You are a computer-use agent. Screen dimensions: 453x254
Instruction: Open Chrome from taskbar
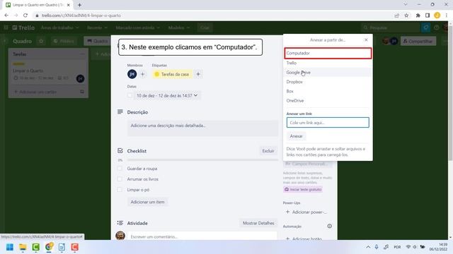coord(49,247)
